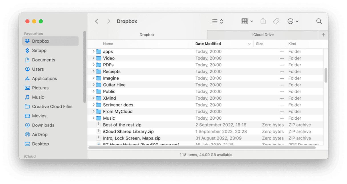Expand the Guitar Hive folder disclosure arrow

pyautogui.click(x=94, y=85)
